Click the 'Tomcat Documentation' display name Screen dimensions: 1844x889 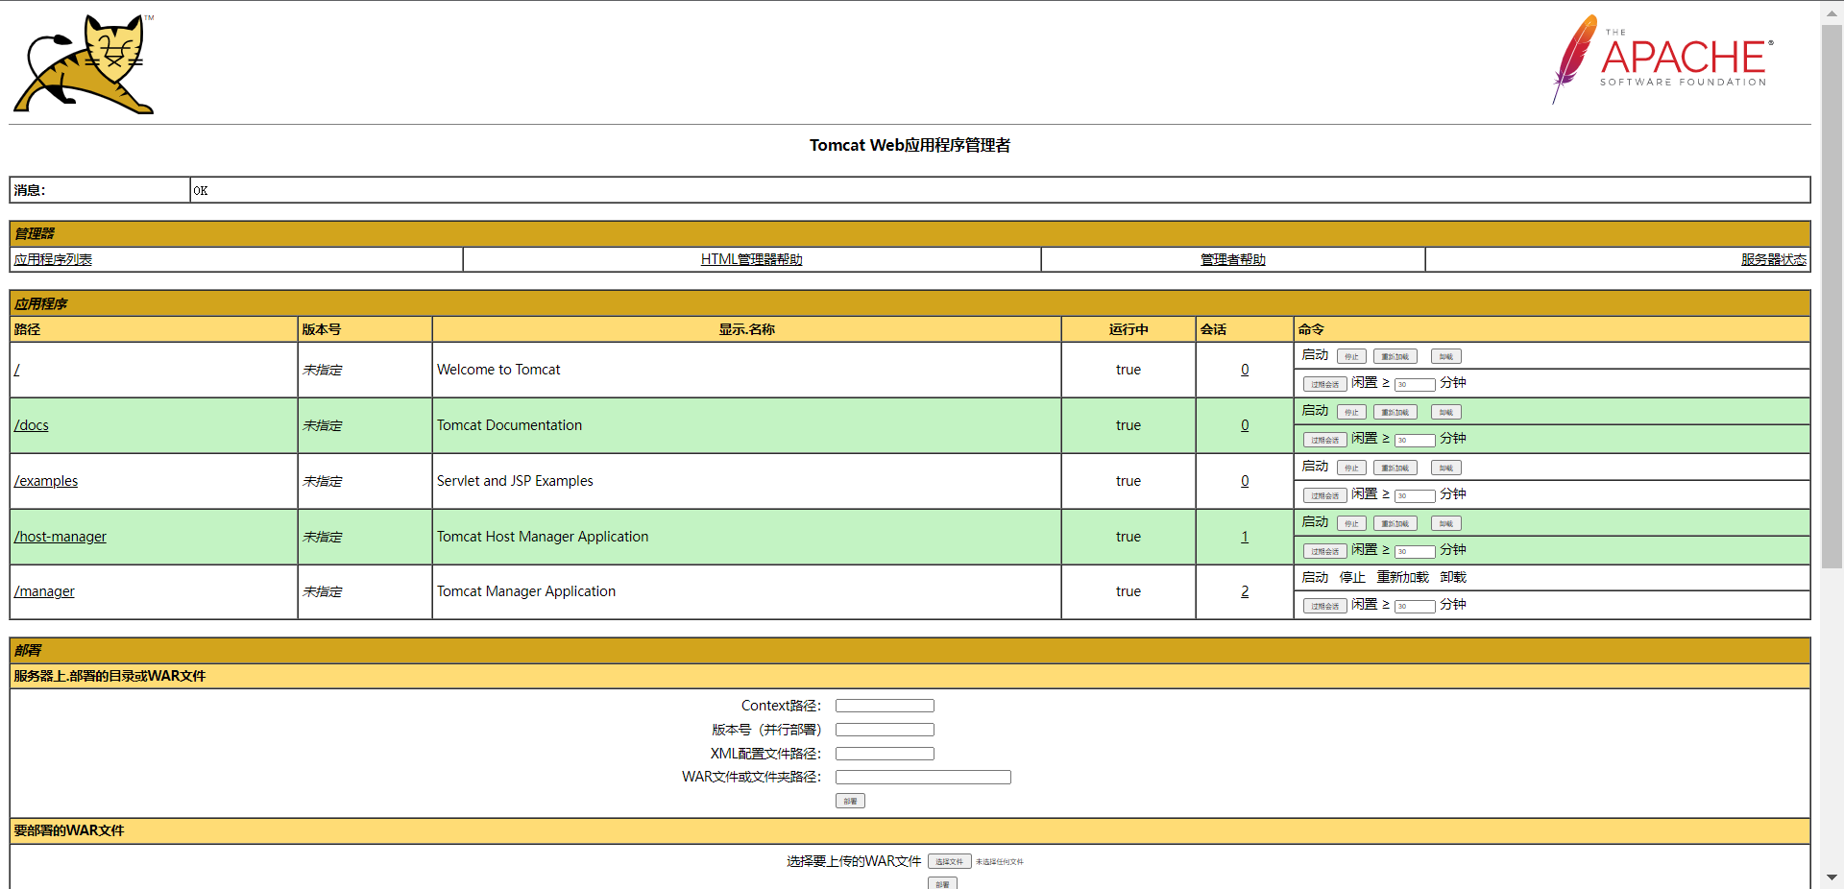pyautogui.click(x=509, y=425)
